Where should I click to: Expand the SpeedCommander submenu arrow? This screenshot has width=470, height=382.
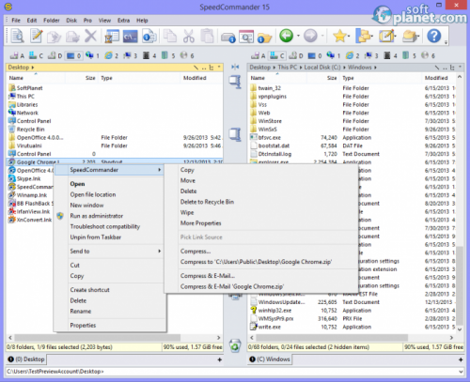160,170
